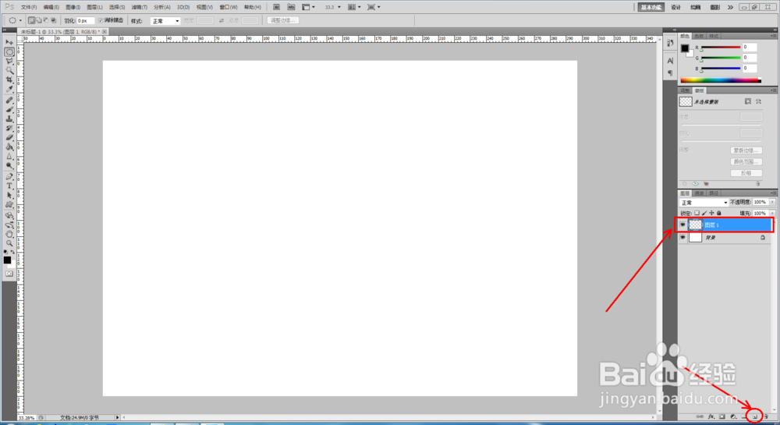Screen dimensions: 780x425
Task: Choose Subtract from selection mode
Action: tap(46, 20)
